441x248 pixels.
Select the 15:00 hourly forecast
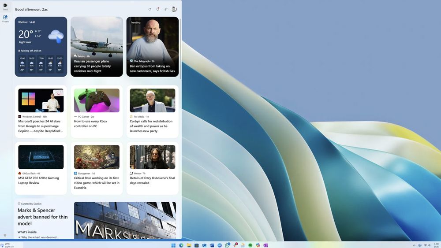pyautogui.click(x=22, y=64)
